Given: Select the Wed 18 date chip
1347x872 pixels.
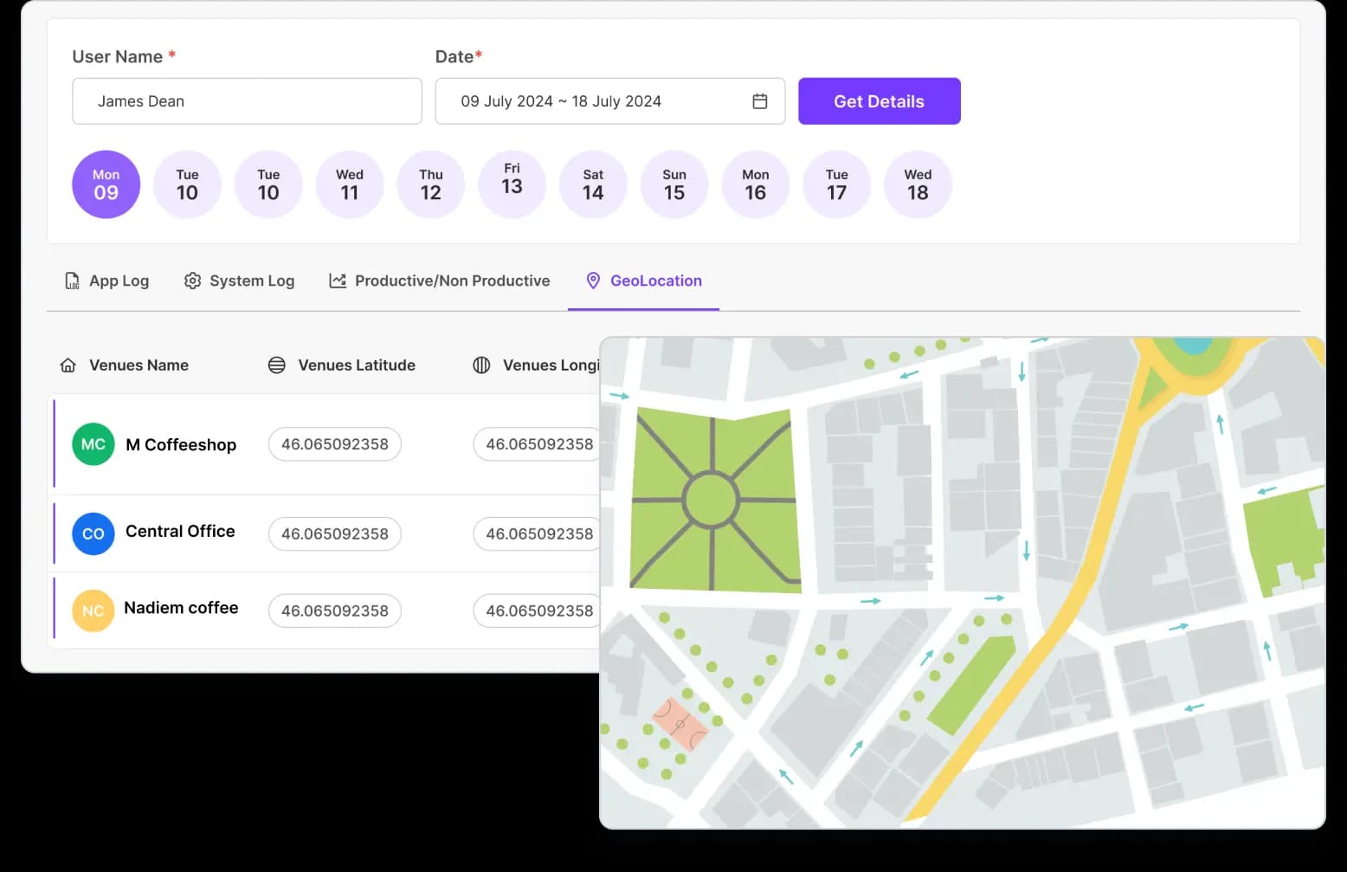Looking at the screenshot, I should [918, 184].
